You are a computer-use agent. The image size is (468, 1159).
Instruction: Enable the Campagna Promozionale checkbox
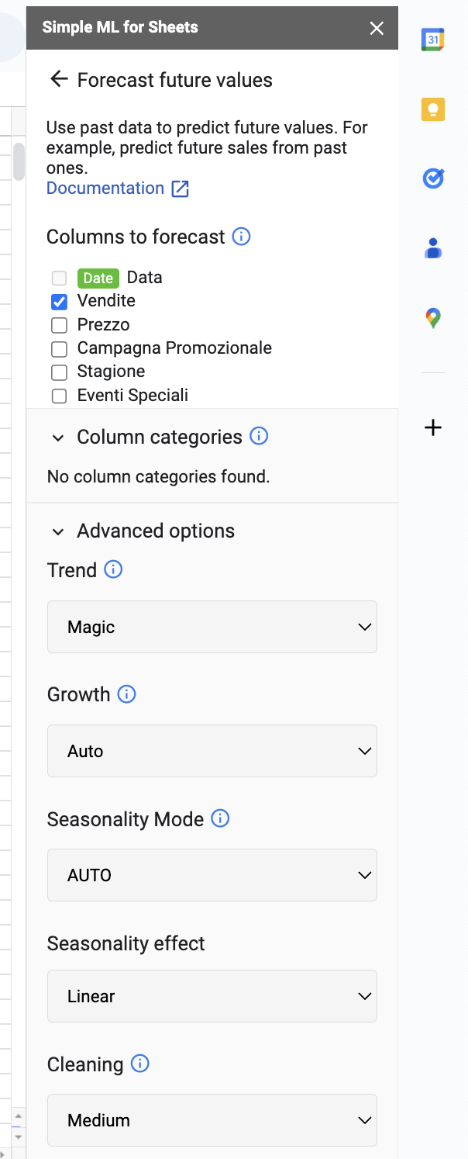click(x=59, y=349)
